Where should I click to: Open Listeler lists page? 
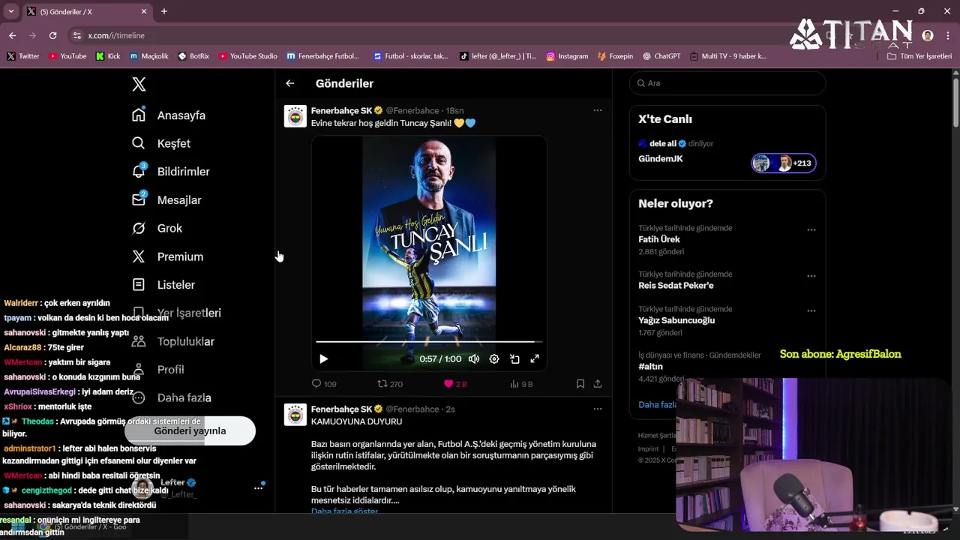click(163, 285)
